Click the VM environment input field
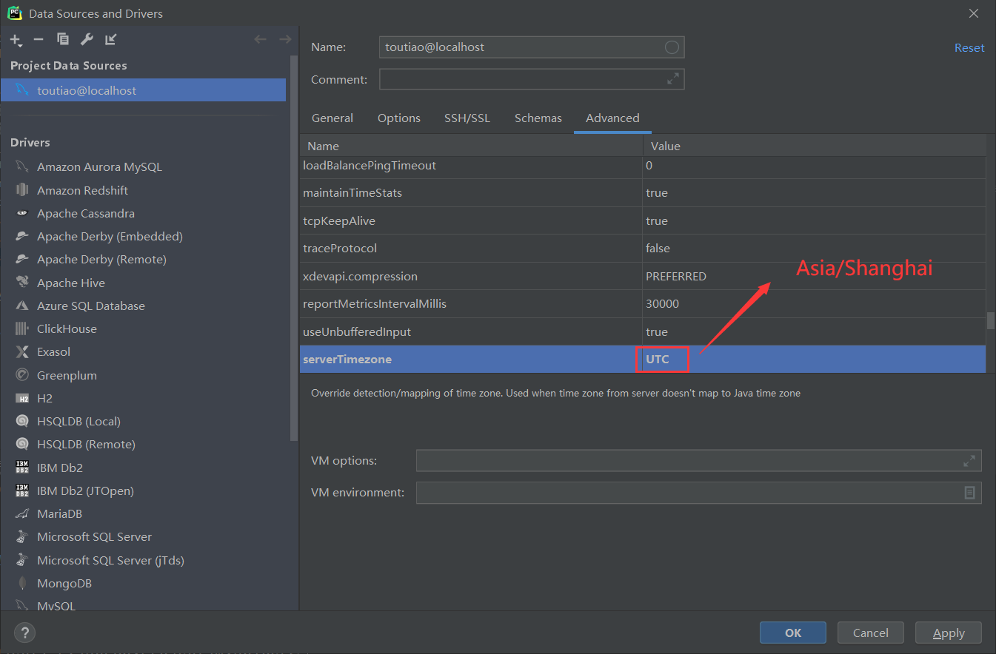 pyautogui.click(x=699, y=492)
